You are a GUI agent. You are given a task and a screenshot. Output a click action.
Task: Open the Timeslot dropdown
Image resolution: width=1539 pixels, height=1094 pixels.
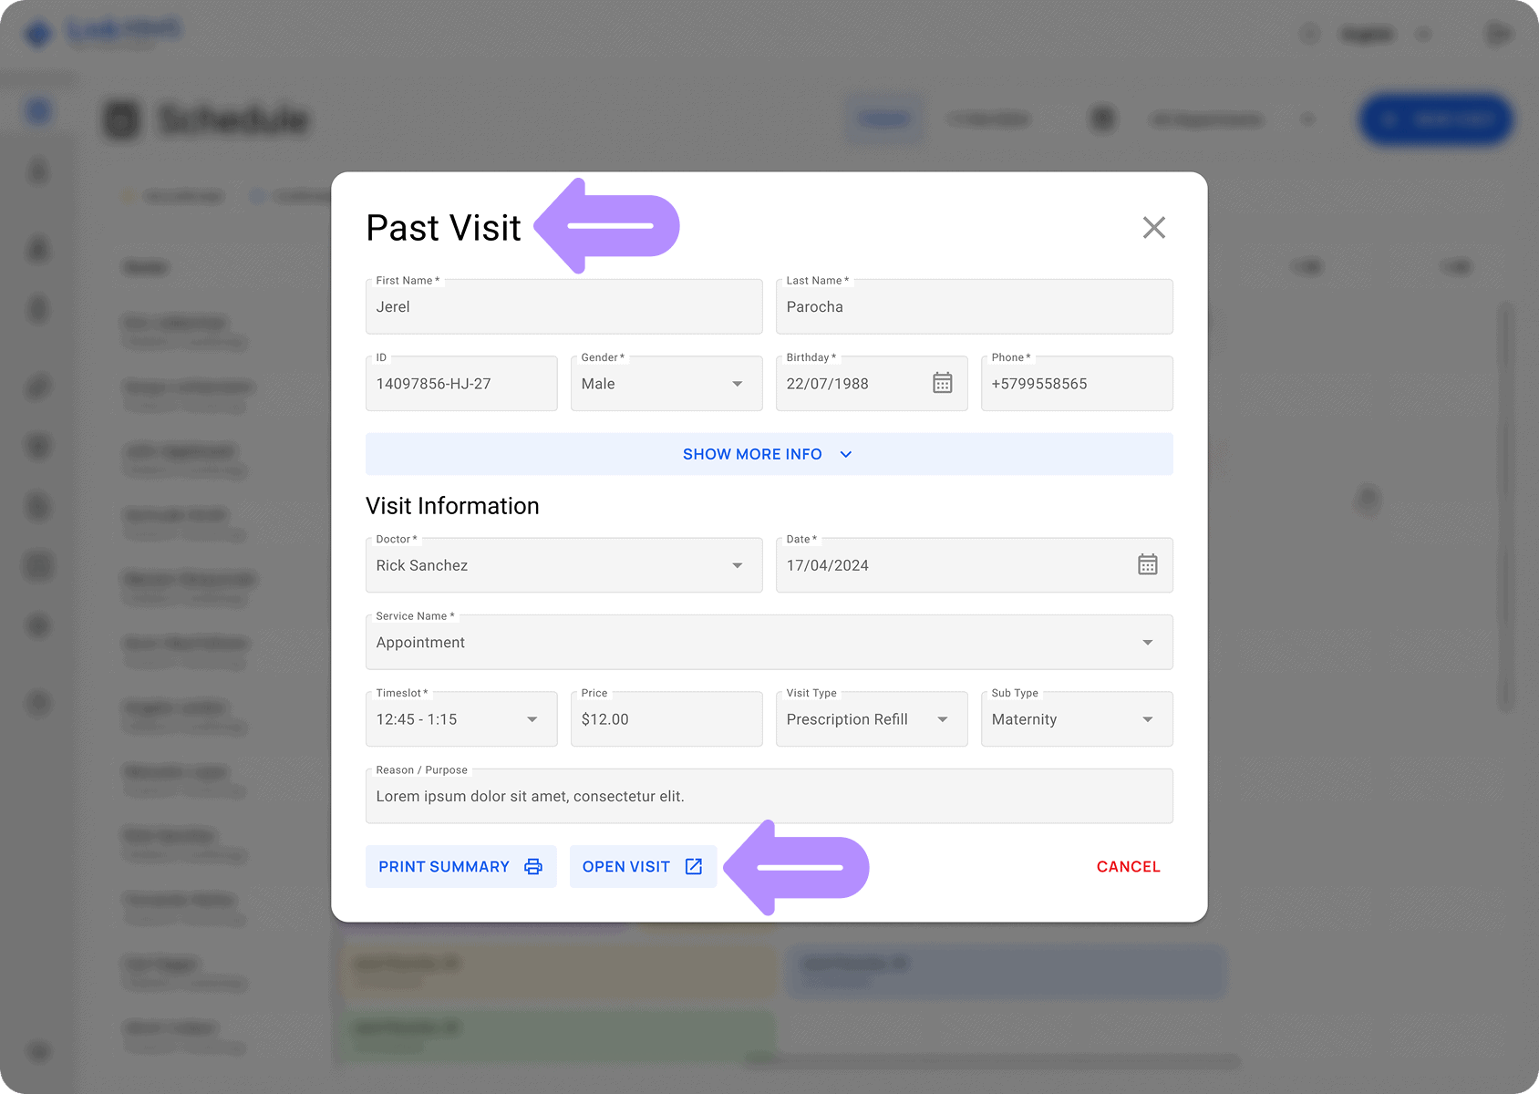point(532,719)
